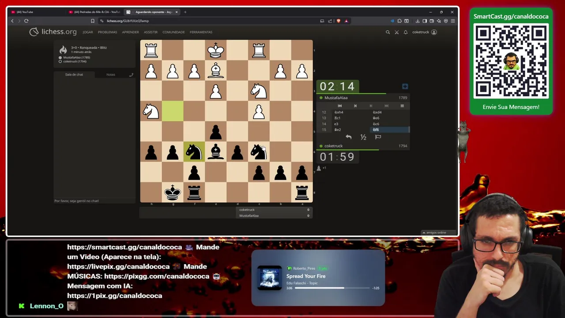Click the Brave shields lion icon
Viewport: 565px width, 318px height.
(x=339, y=21)
